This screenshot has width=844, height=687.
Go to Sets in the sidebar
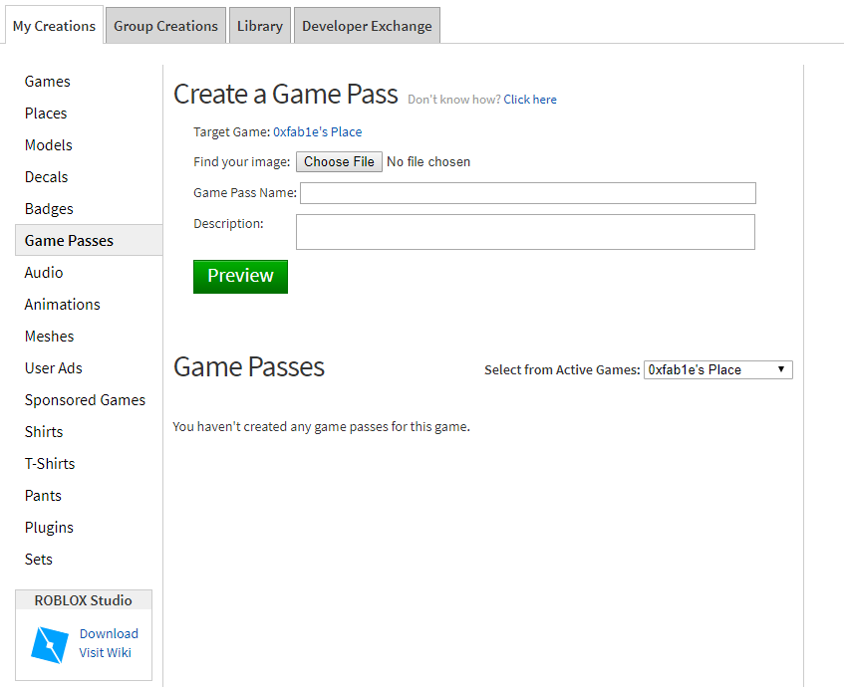pyautogui.click(x=38, y=559)
